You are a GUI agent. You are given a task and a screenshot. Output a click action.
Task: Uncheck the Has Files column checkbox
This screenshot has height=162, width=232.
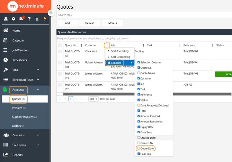coord(139,154)
